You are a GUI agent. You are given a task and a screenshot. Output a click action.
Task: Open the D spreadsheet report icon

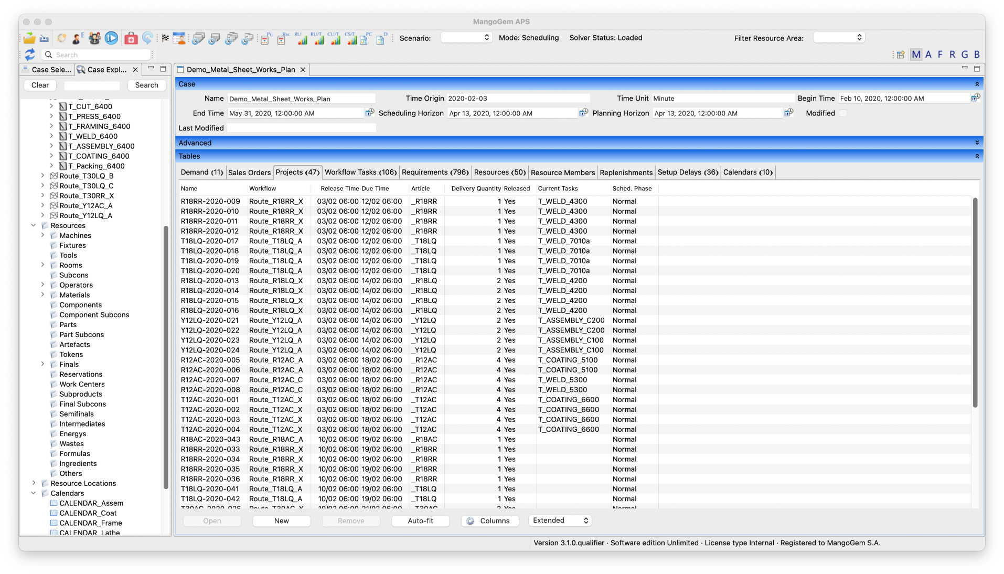pos(382,38)
